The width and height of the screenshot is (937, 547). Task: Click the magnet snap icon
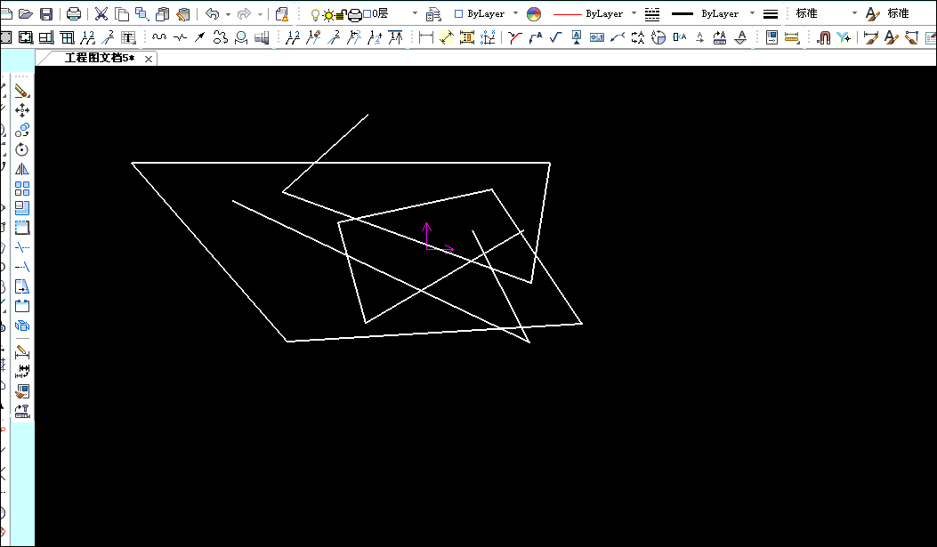(823, 37)
